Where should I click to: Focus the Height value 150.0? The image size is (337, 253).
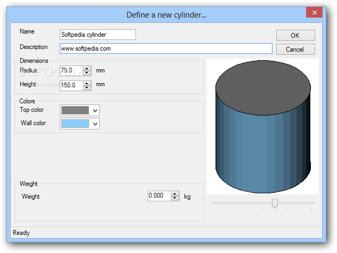point(71,85)
